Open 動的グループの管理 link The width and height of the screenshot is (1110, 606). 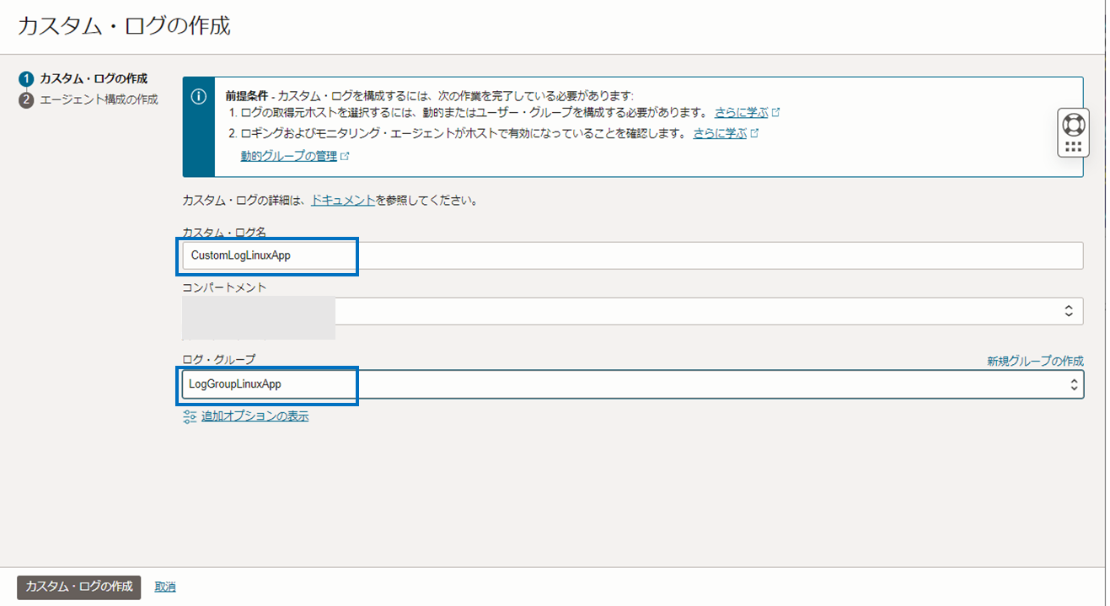pyautogui.click(x=288, y=157)
